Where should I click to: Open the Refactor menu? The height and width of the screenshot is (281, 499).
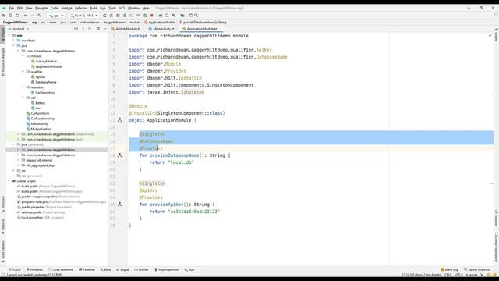click(80, 8)
